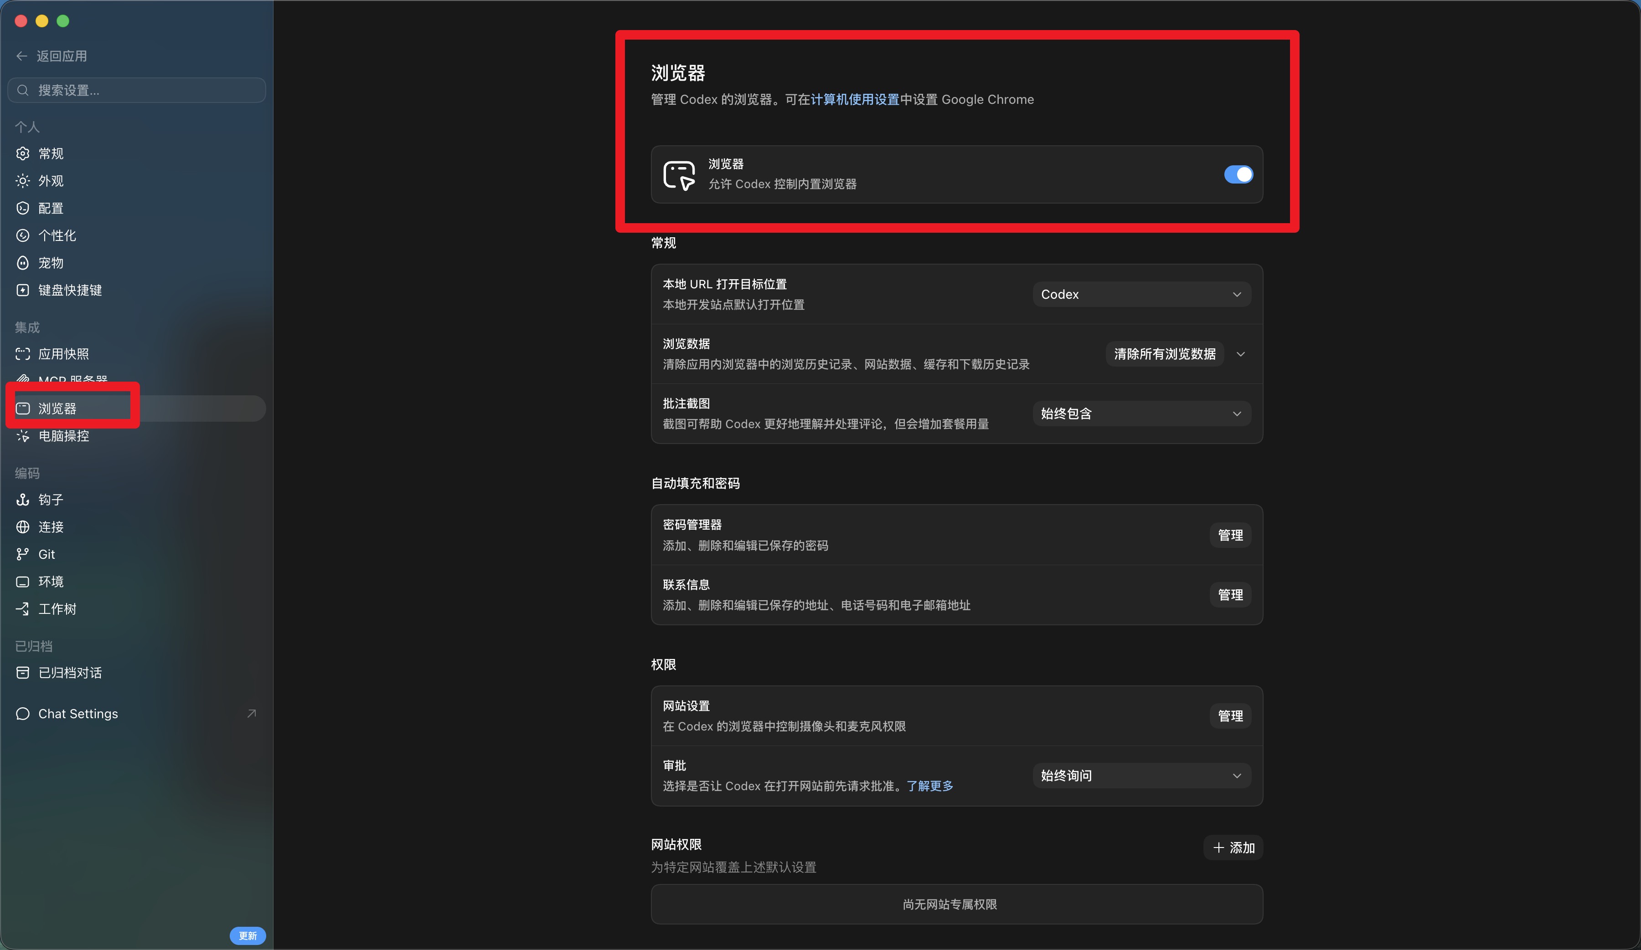Click the globe icon next to 连接

click(23, 527)
